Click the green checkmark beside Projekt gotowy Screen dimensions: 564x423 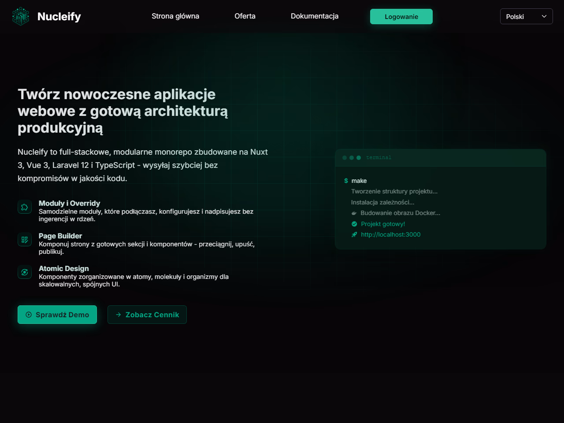pos(354,224)
